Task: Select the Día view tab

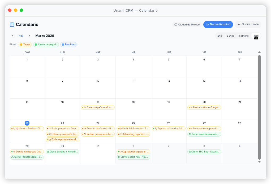Action: click(x=220, y=36)
